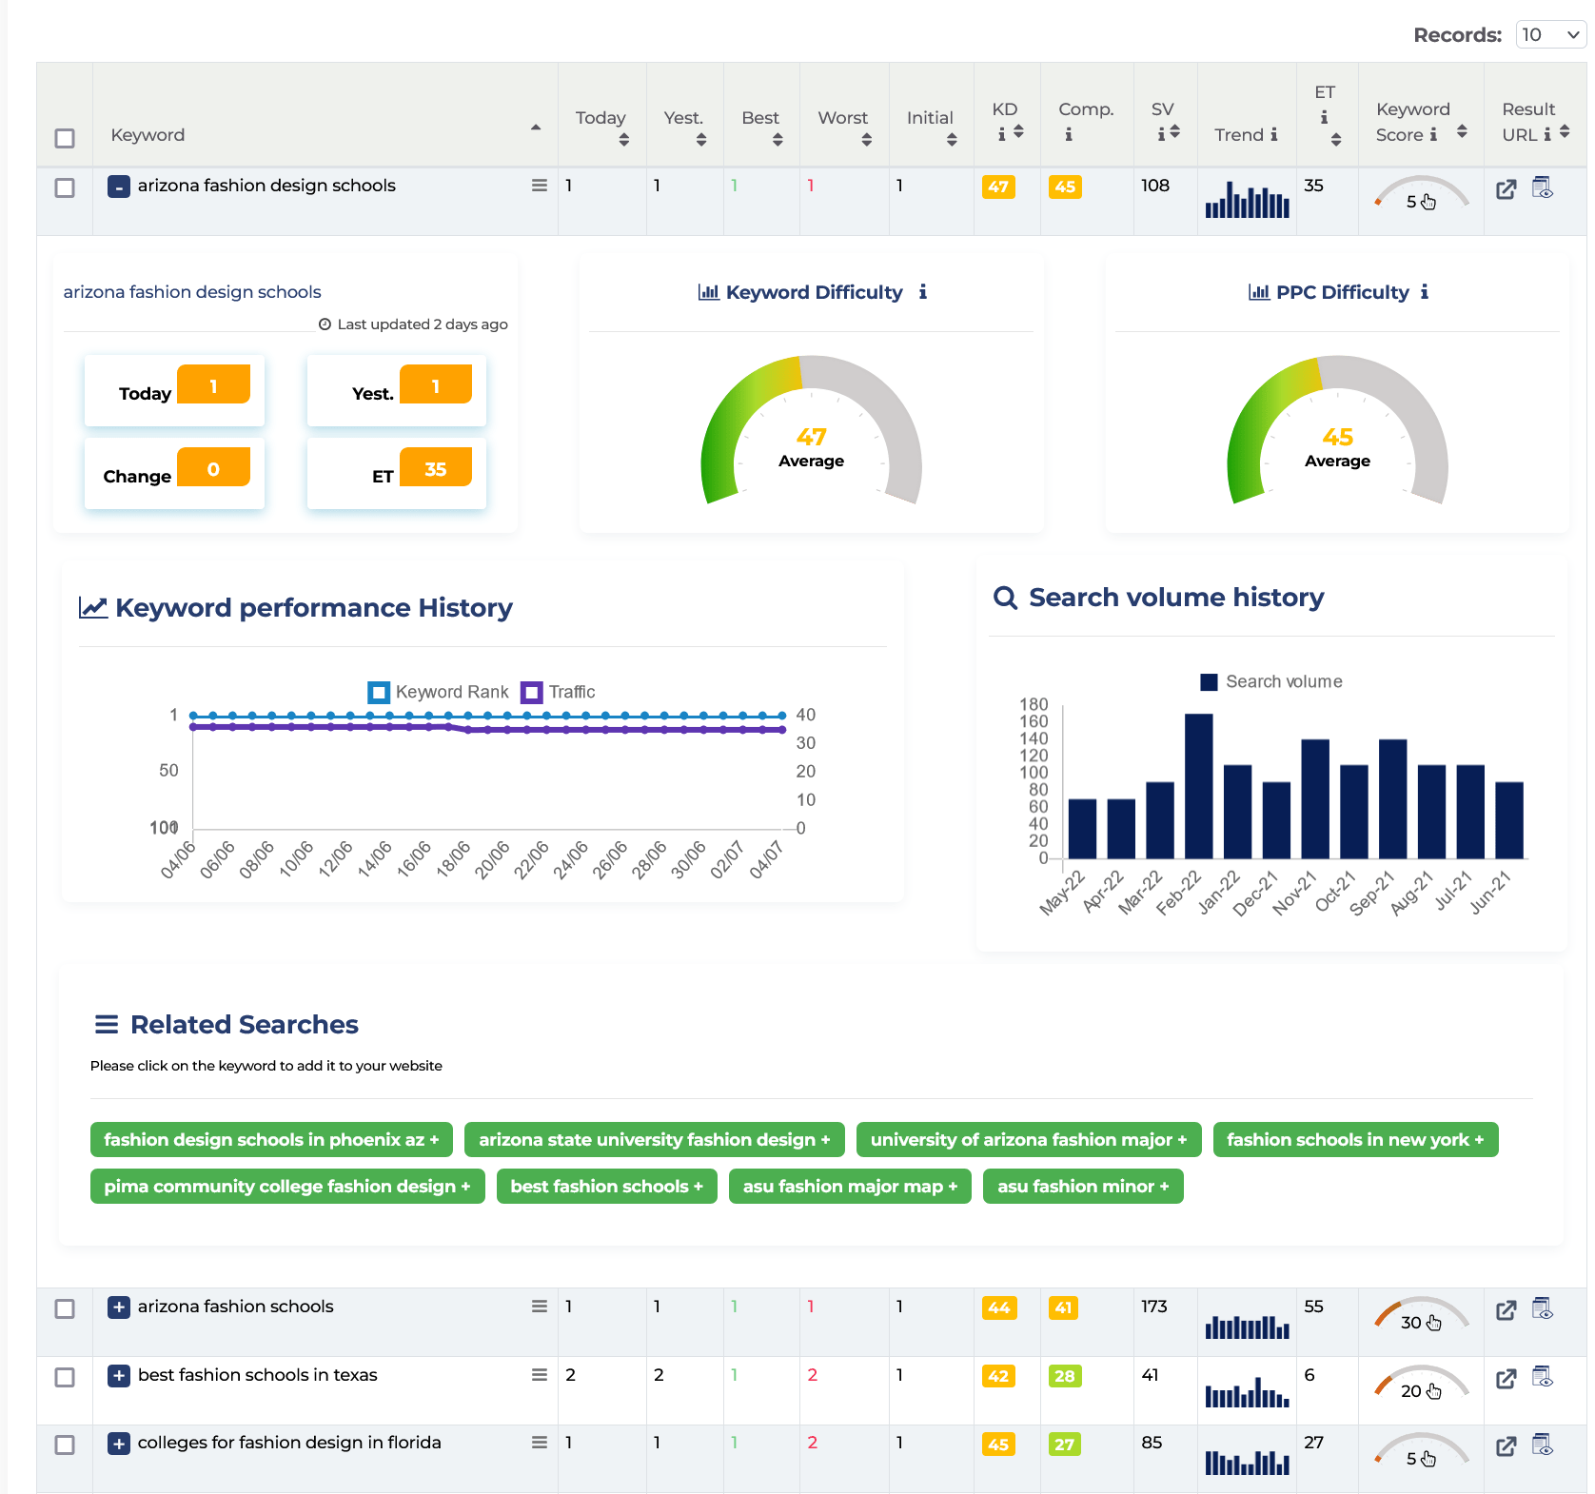Add 'pima community college fashion design' keyword
Viewport: 1595px width, 1494px height.
click(287, 1187)
